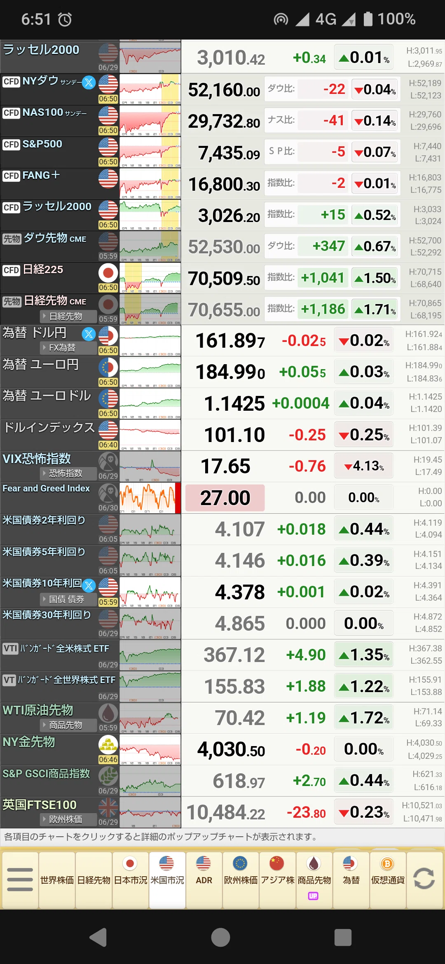Tap the VIX change percent 4.13%
The width and height of the screenshot is (445, 964).
tap(364, 466)
